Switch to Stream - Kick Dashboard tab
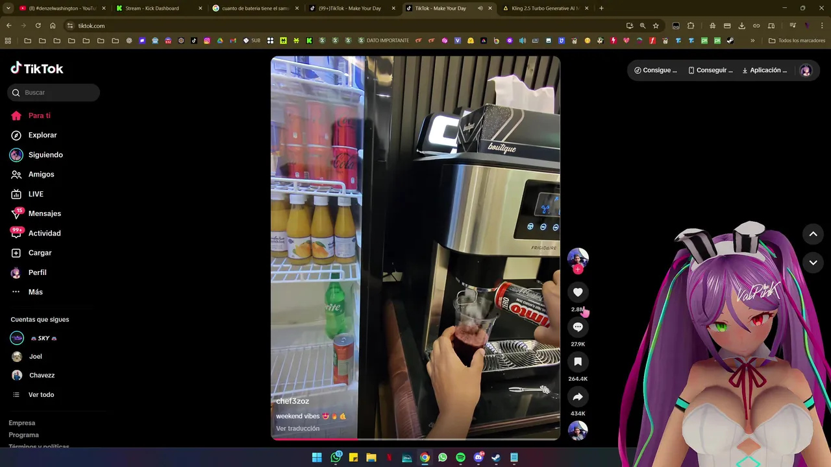Image resolution: width=831 pixels, height=467 pixels. 158,8
